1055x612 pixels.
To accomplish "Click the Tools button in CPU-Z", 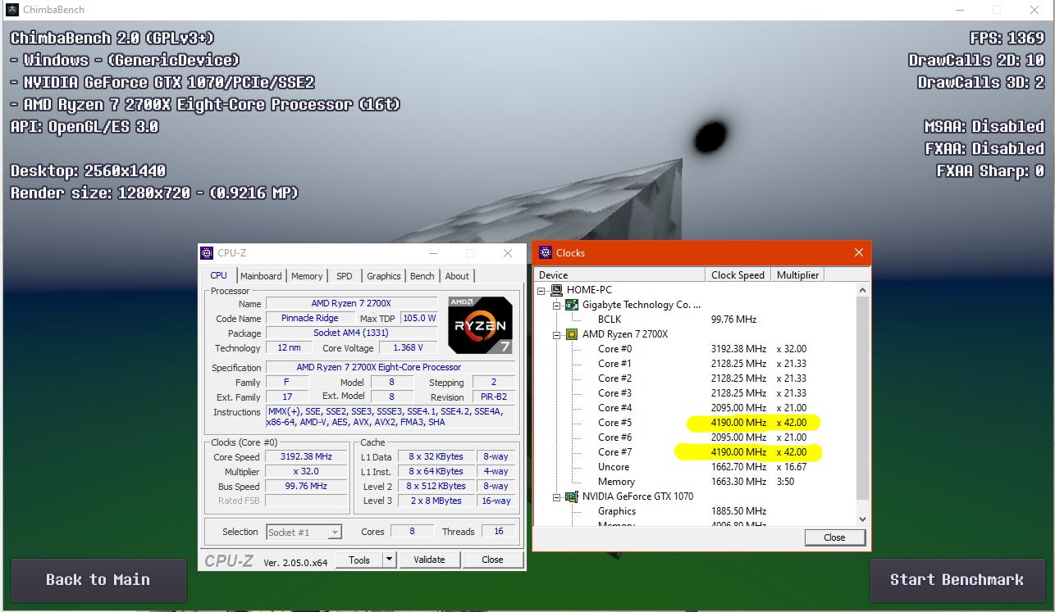I will [x=359, y=560].
